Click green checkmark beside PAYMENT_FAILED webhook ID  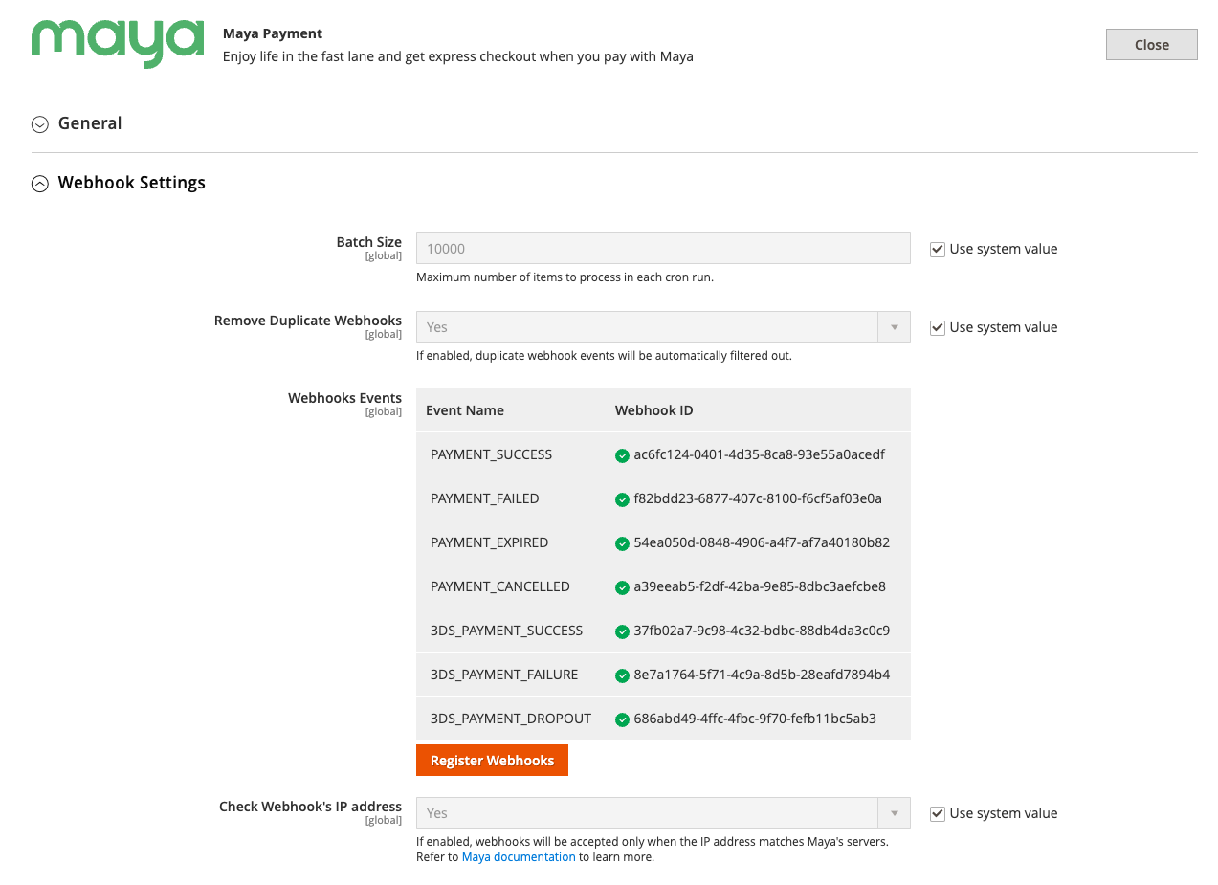click(x=622, y=499)
